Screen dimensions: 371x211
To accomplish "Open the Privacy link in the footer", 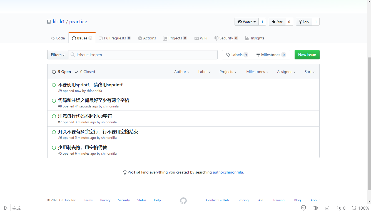I will 105,200.
